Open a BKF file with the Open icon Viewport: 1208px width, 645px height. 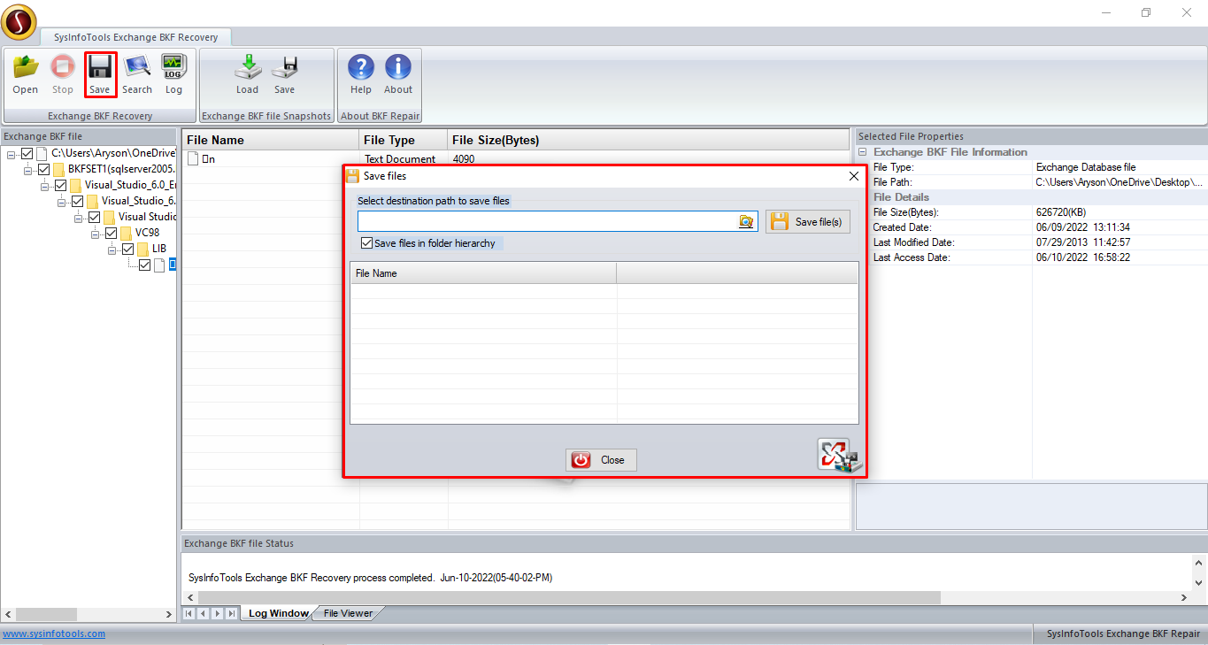click(x=26, y=74)
